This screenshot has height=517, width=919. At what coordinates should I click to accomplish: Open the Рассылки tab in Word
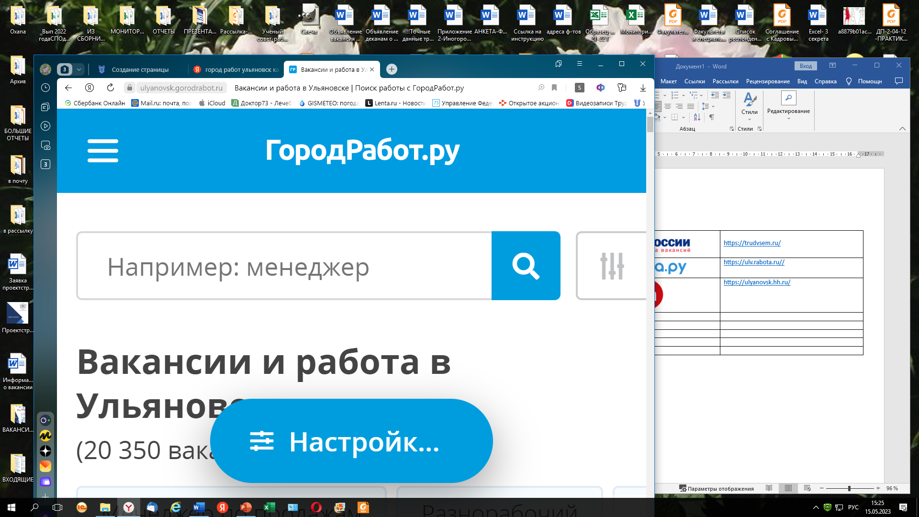(x=725, y=81)
